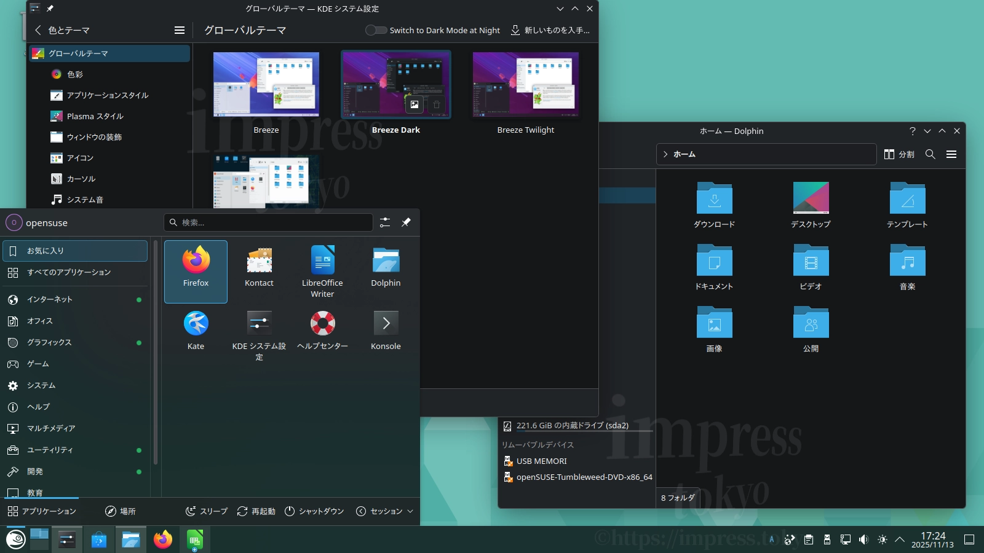Screen dimensions: 984x553
Task: Expand hidden system tray icons arrow
Action: pos(900,539)
